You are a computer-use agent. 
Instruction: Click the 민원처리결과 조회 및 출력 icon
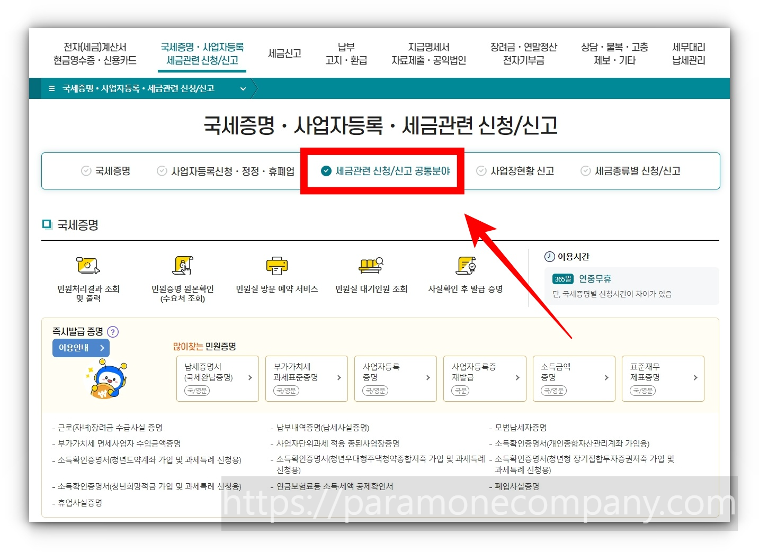click(x=87, y=266)
